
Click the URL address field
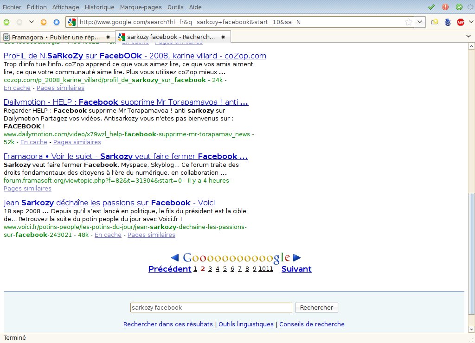tap(241, 22)
